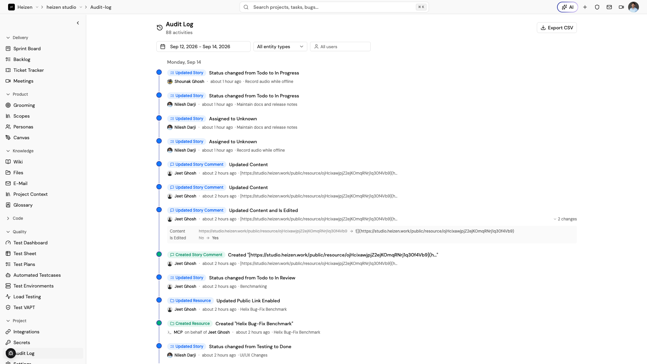Open the Heizen workspace dropdown chevron

(x=37, y=7)
